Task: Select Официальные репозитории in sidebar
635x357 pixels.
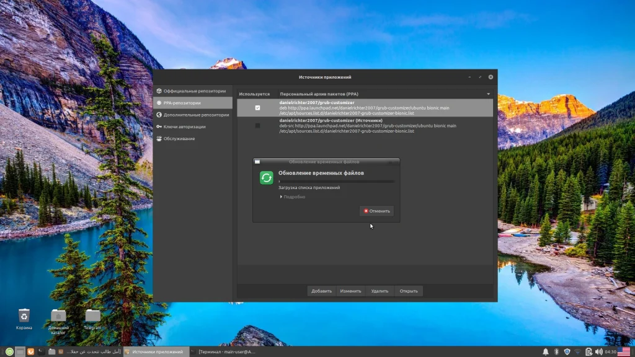Action: point(193,91)
